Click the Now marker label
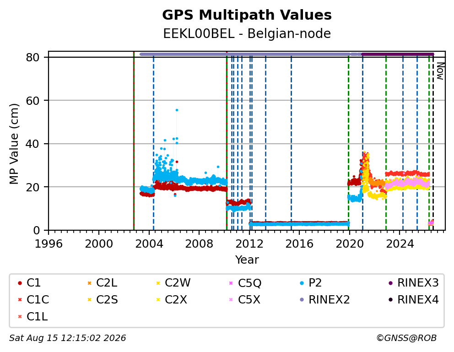This screenshot has height=352, width=454. [440, 71]
